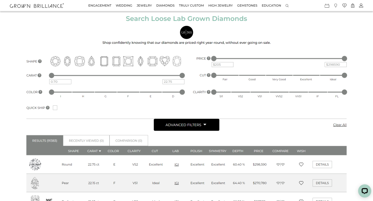Viewport: 373px width, 201px height.
Task: Open the wishlist heart icon in header
Action: point(344,5)
